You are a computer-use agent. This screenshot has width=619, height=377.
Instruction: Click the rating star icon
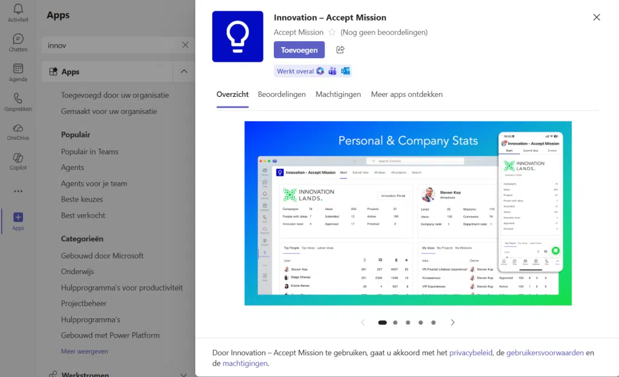pyautogui.click(x=332, y=32)
